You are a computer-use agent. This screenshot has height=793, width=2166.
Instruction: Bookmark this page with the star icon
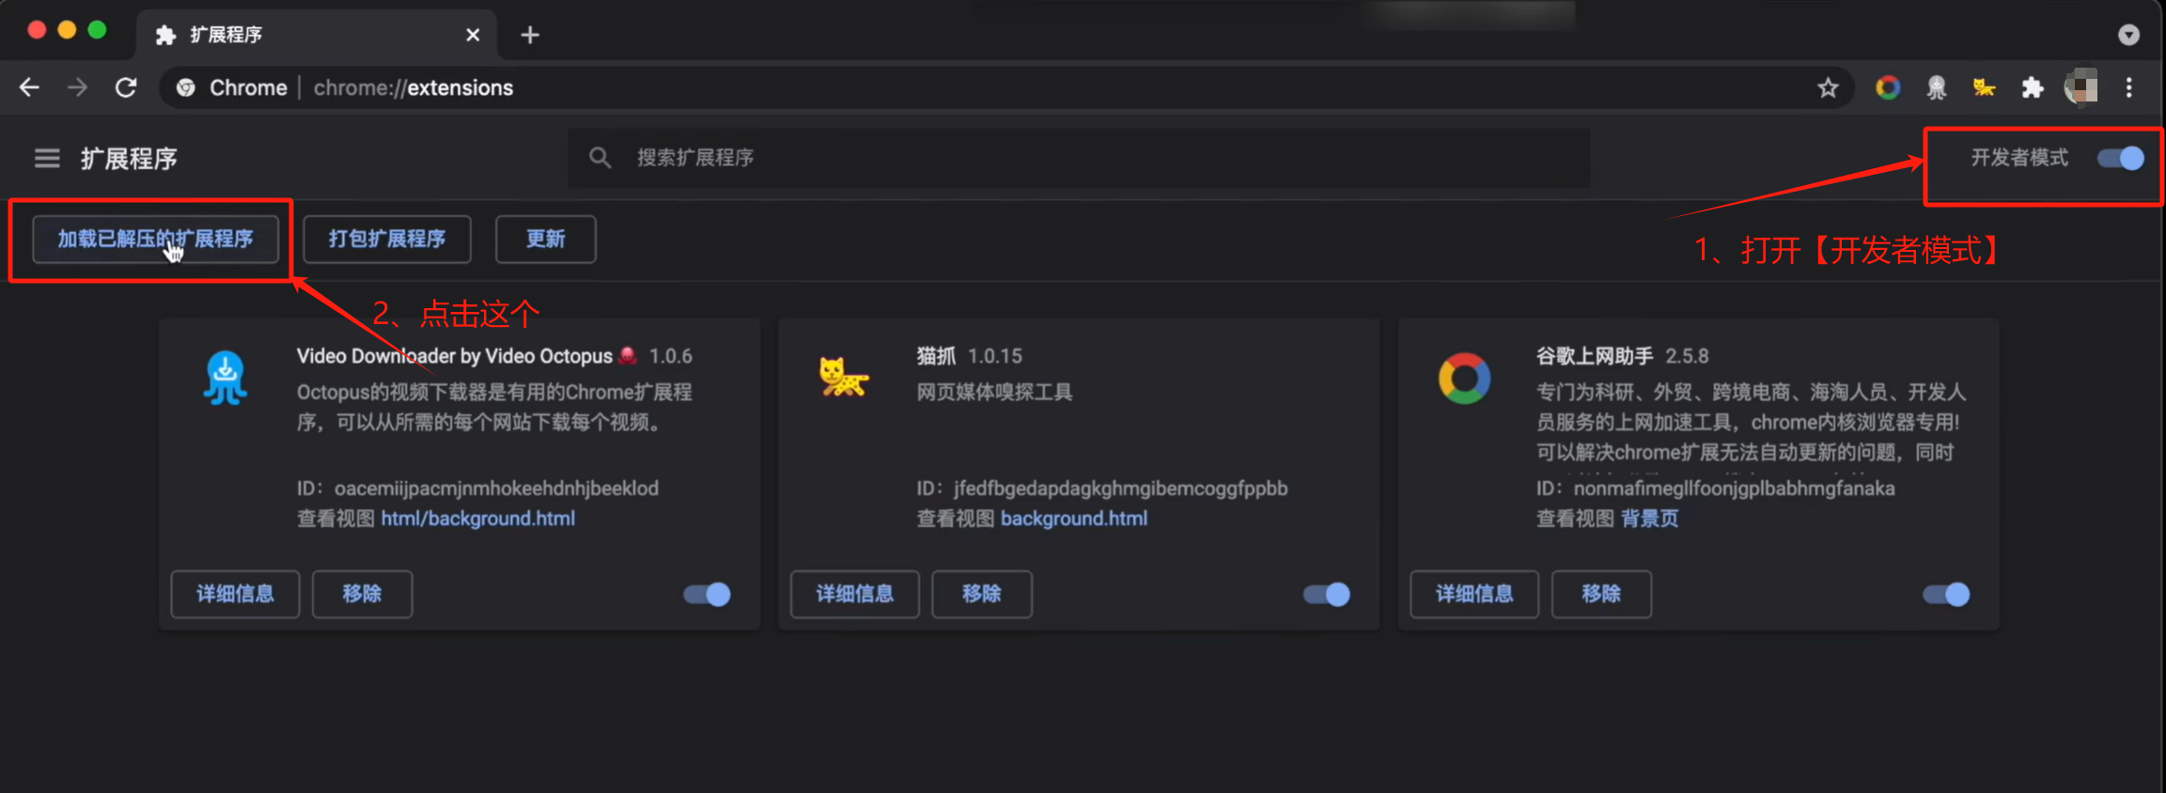1828,87
